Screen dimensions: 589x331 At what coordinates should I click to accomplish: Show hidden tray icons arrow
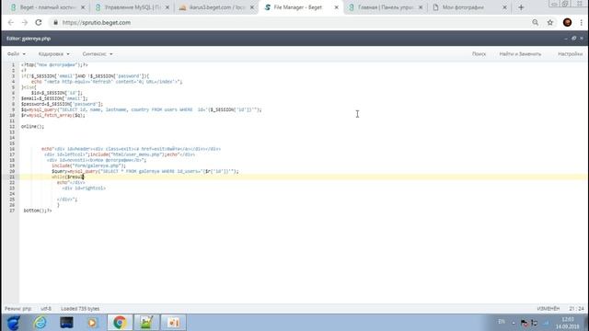[x=514, y=323]
